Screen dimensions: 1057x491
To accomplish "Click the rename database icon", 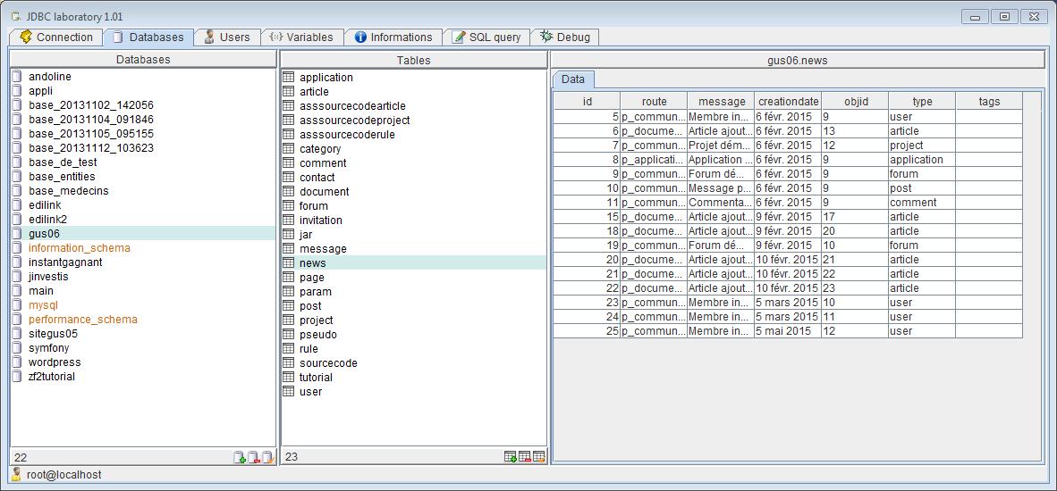I will [x=267, y=457].
